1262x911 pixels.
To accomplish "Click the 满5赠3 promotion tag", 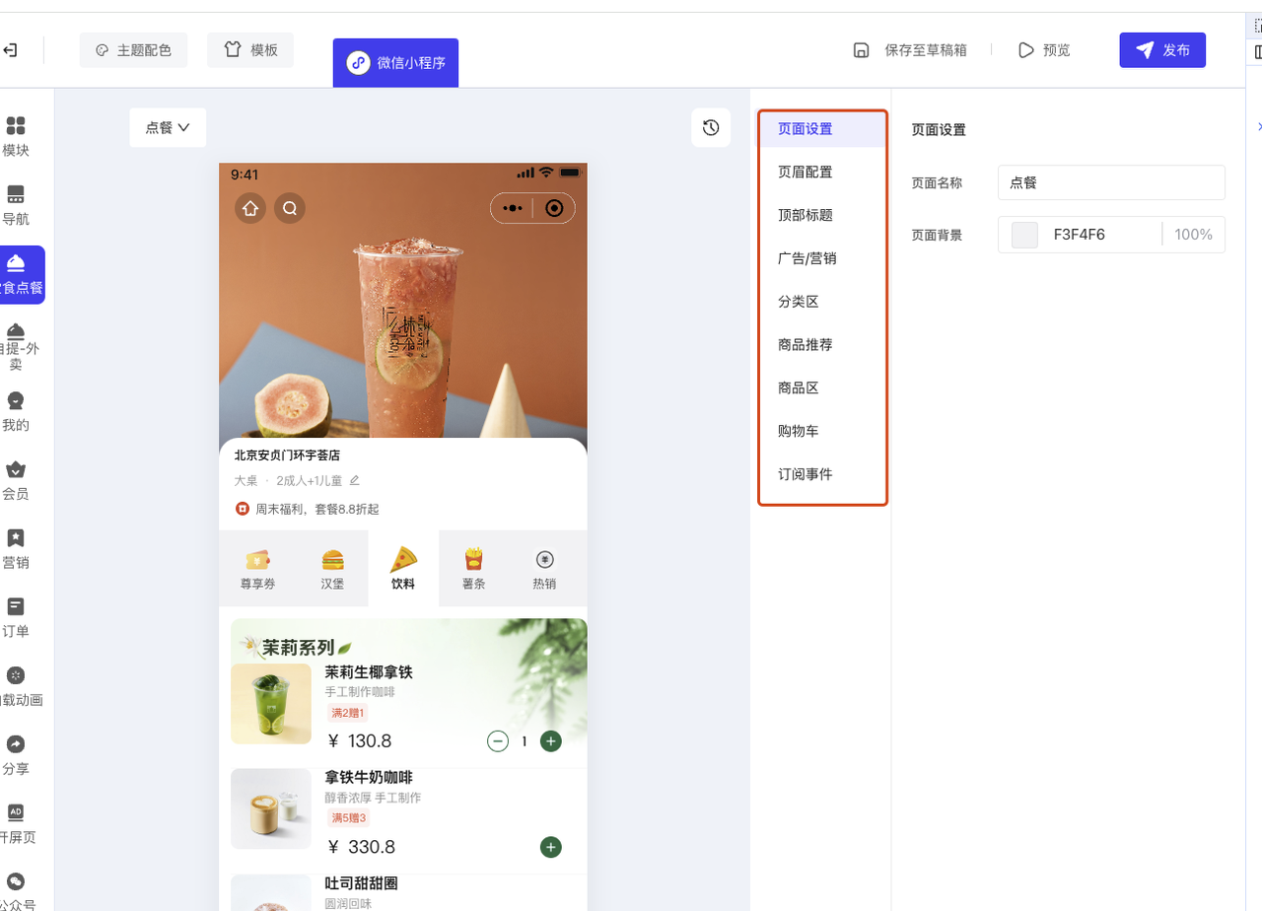I will point(348,818).
